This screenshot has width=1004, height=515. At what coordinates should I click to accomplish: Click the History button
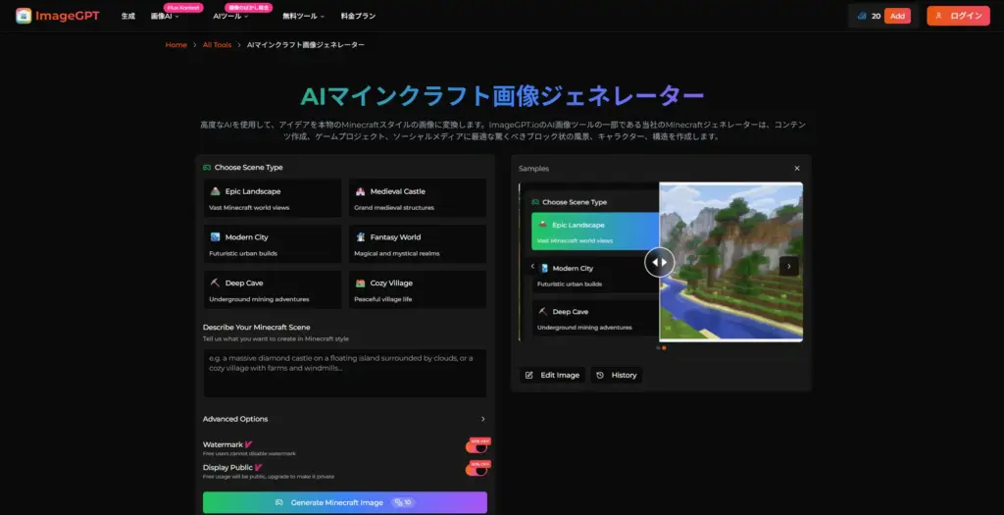point(617,376)
